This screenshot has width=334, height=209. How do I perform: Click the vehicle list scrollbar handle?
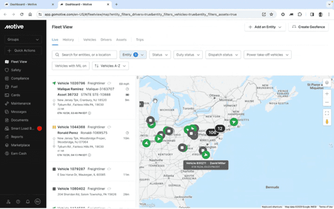(x=138, y=78)
